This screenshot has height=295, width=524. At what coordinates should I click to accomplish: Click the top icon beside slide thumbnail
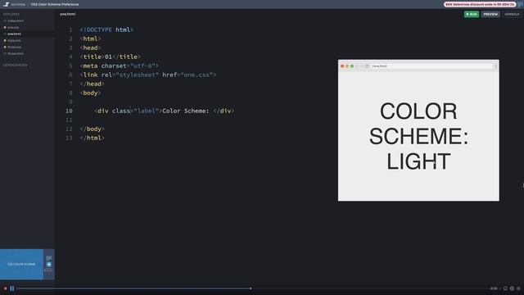pos(49,258)
